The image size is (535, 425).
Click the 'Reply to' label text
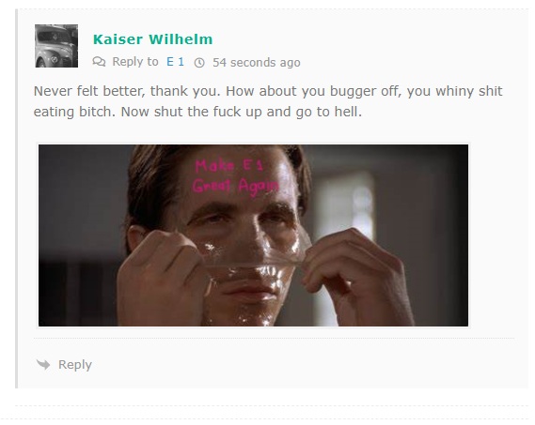click(x=135, y=62)
